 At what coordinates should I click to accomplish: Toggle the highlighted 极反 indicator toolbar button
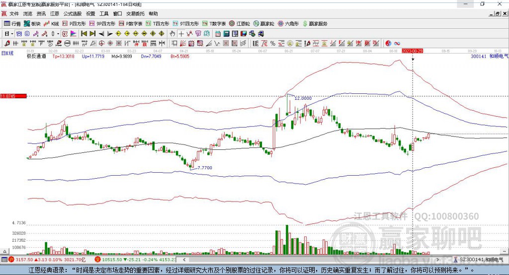pos(65,34)
